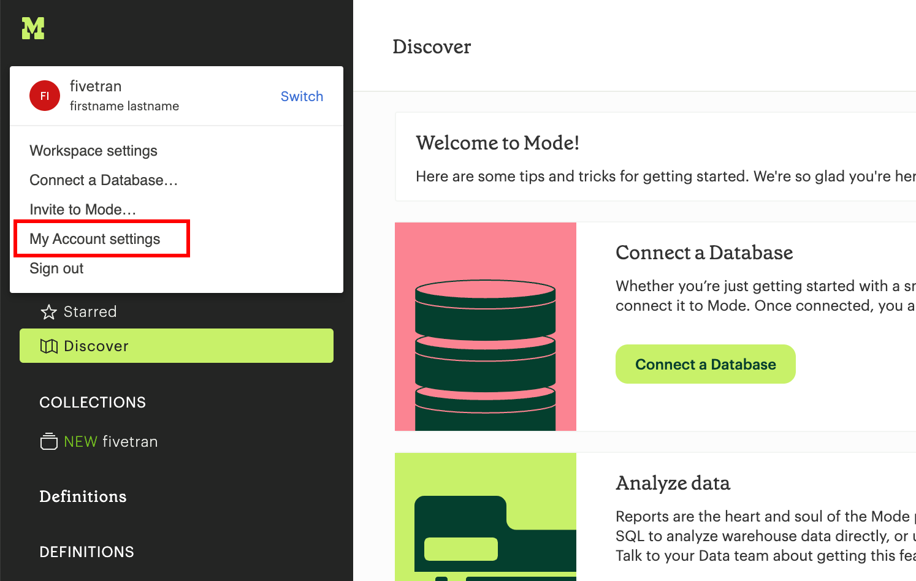Choose Connect a Database… from the menu

(104, 180)
